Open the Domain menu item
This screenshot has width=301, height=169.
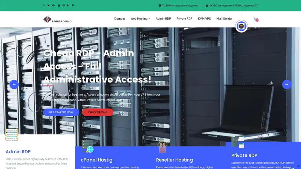pyautogui.click(x=120, y=19)
